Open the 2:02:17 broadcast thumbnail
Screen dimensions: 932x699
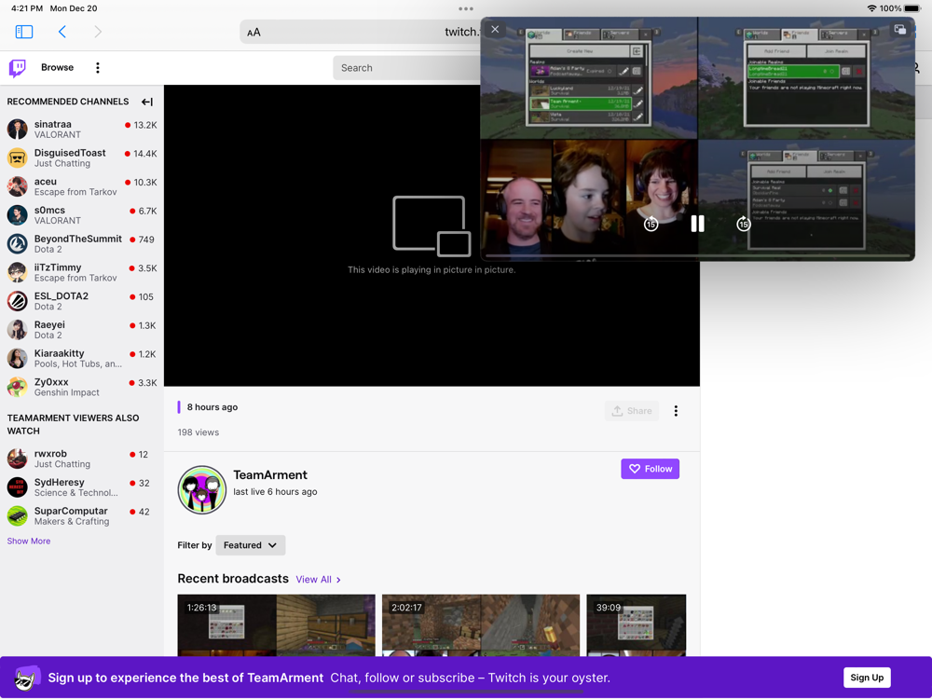(x=481, y=625)
